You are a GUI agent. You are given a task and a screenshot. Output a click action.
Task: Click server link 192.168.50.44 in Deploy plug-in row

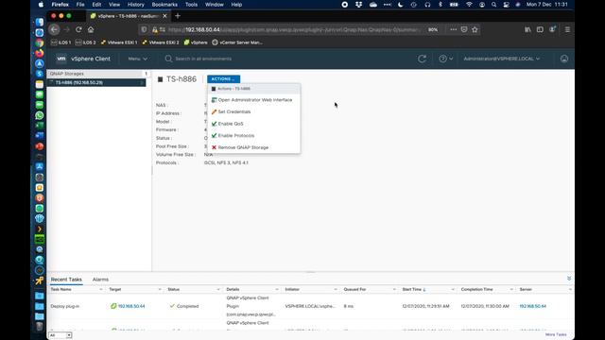click(x=532, y=306)
